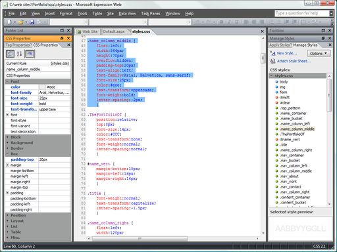Toggle Show Categorized List button

coord(10,54)
